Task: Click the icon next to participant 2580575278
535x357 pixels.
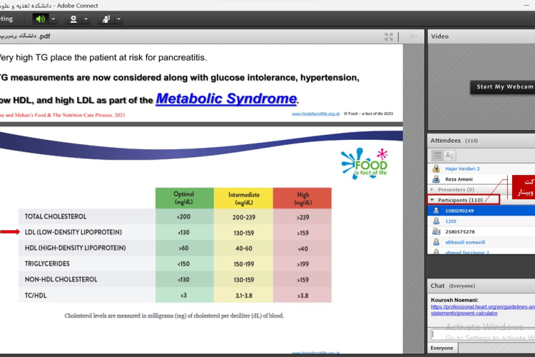Action: (x=436, y=231)
